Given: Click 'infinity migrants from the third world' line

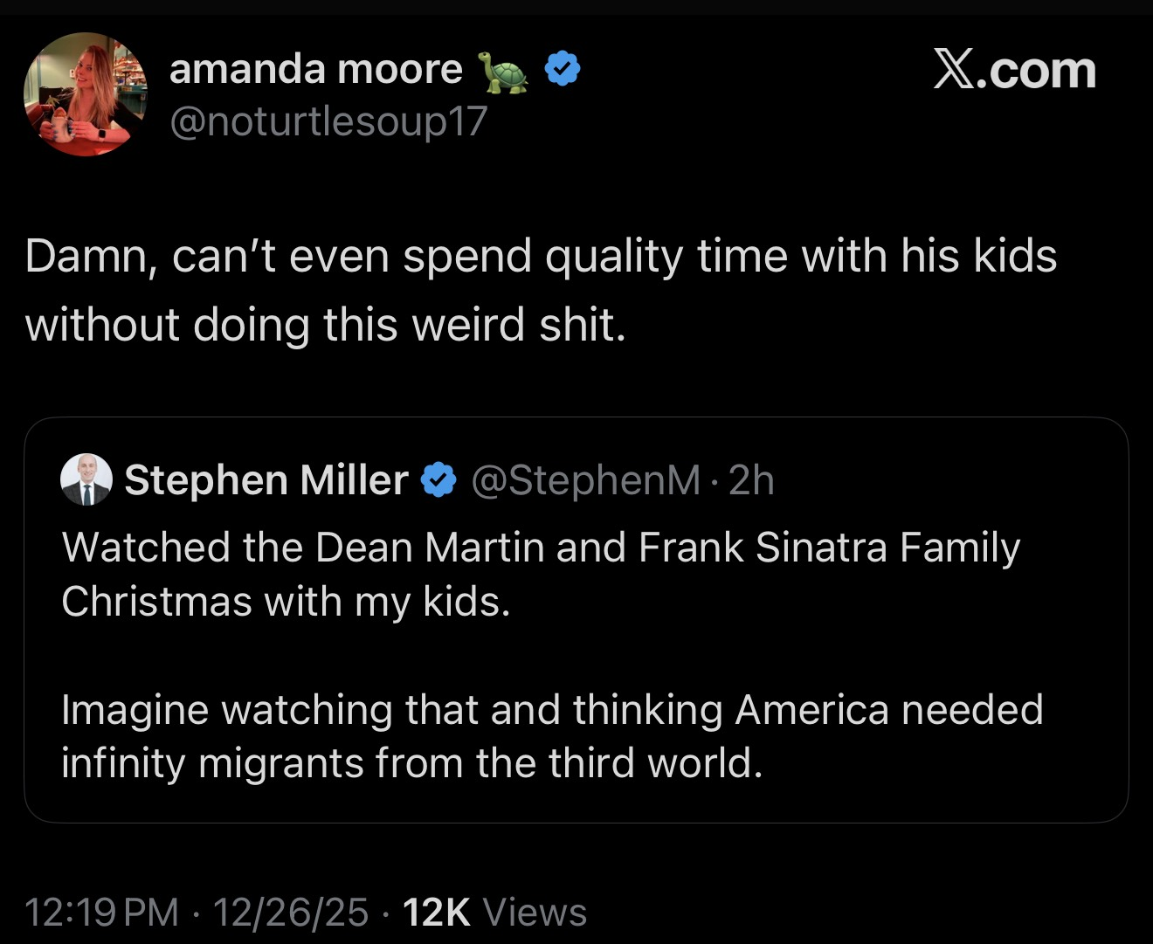Looking at the screenshot, I should point(411,763).
